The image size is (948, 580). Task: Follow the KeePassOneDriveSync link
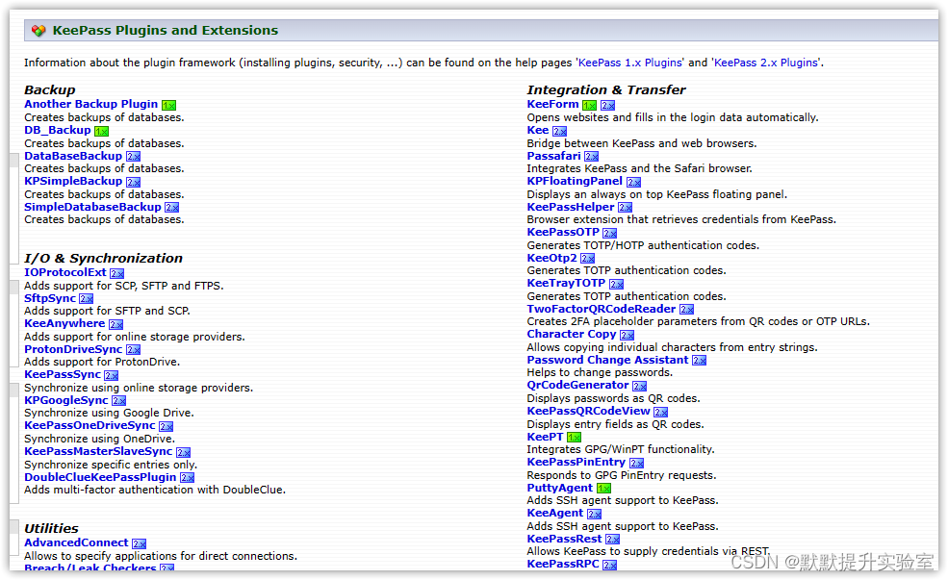[90, 425]
